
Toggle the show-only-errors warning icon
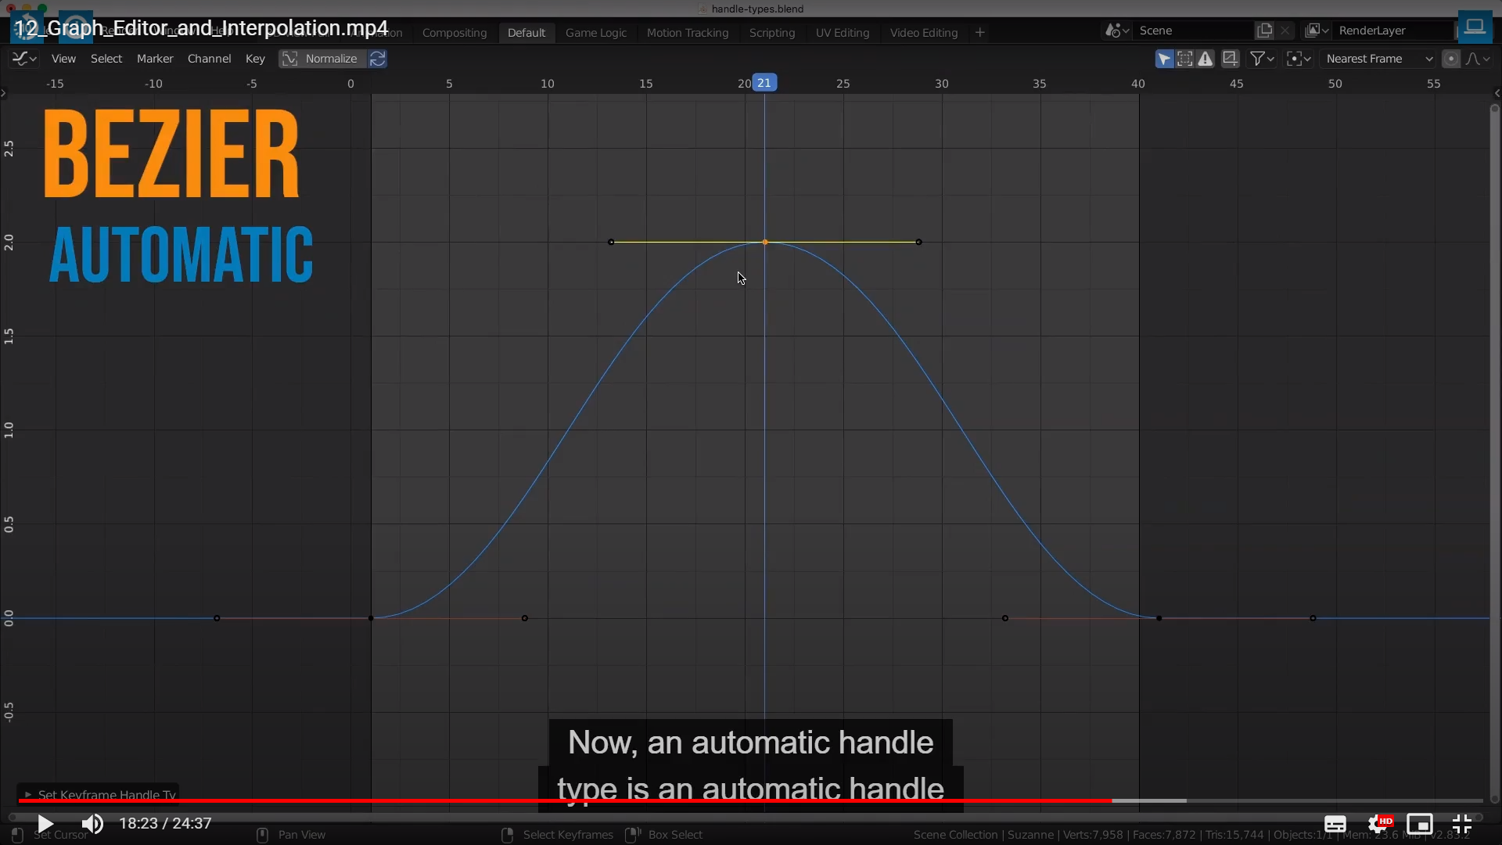(x=1206, y=59)
